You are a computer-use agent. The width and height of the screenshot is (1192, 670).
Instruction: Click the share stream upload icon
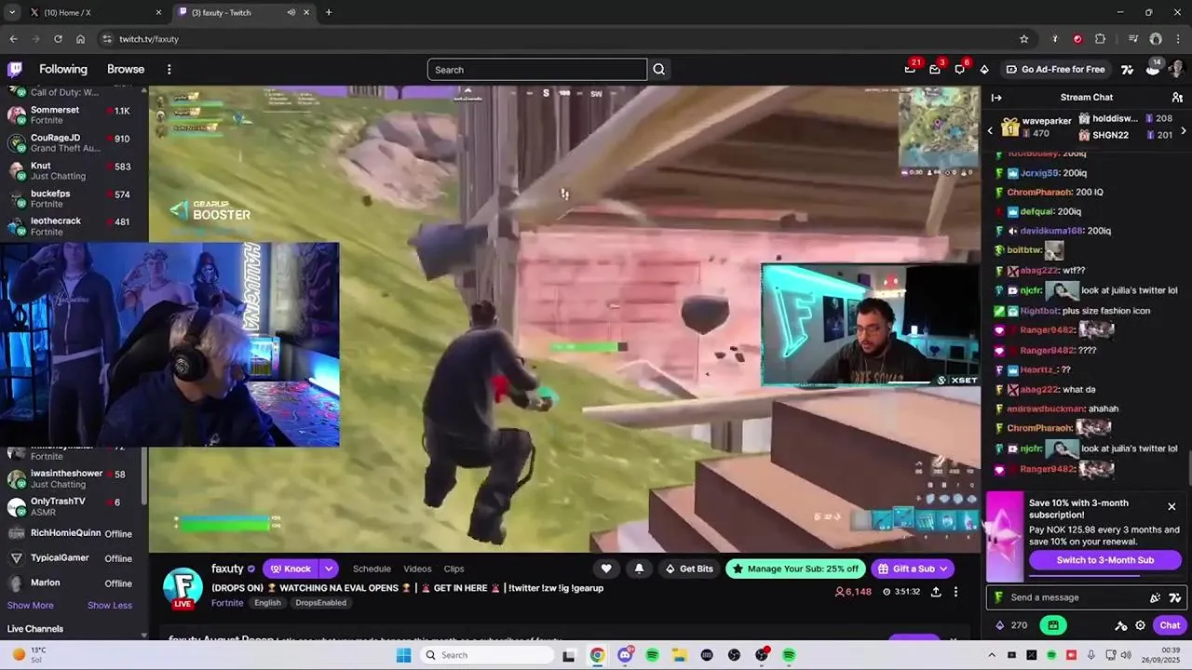(936, 592)
